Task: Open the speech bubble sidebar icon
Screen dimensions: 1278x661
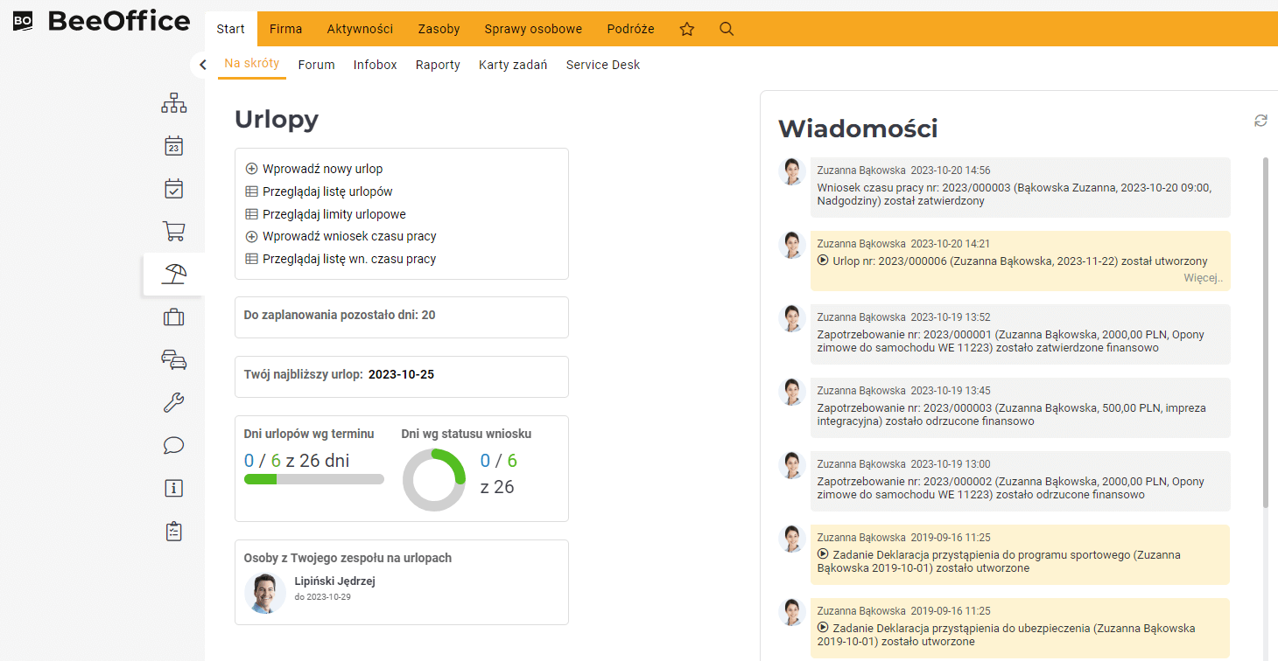Action: tap(174, 446)
